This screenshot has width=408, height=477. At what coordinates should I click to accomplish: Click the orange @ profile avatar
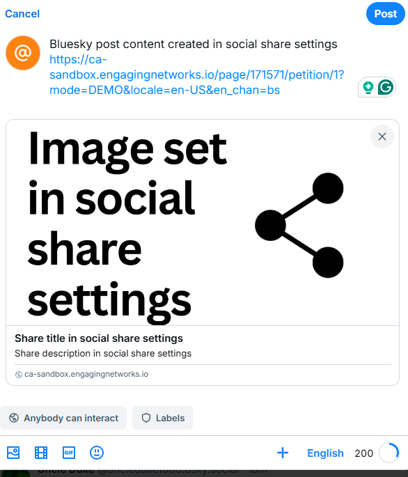[x=23, y=53]
